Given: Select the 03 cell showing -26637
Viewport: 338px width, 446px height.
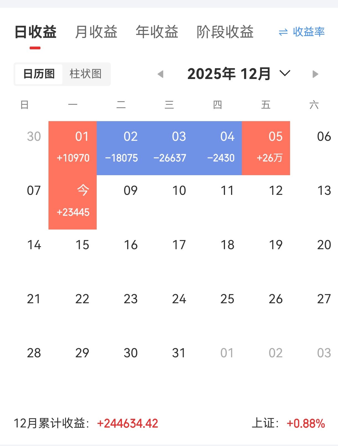Looking at the screenshot, I should 169,148.
